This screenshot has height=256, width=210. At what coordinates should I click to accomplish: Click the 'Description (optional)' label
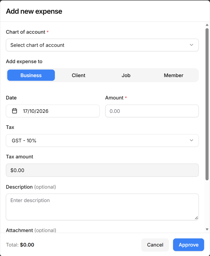point(31,187)
